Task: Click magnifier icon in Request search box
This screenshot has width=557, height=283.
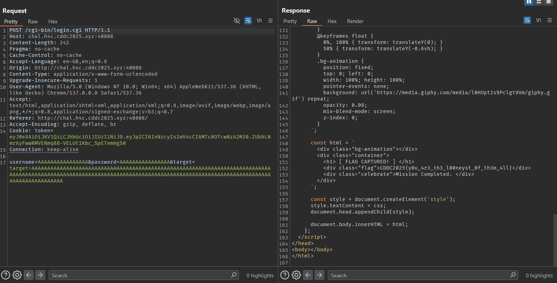Action: click(x=234, y=275)
